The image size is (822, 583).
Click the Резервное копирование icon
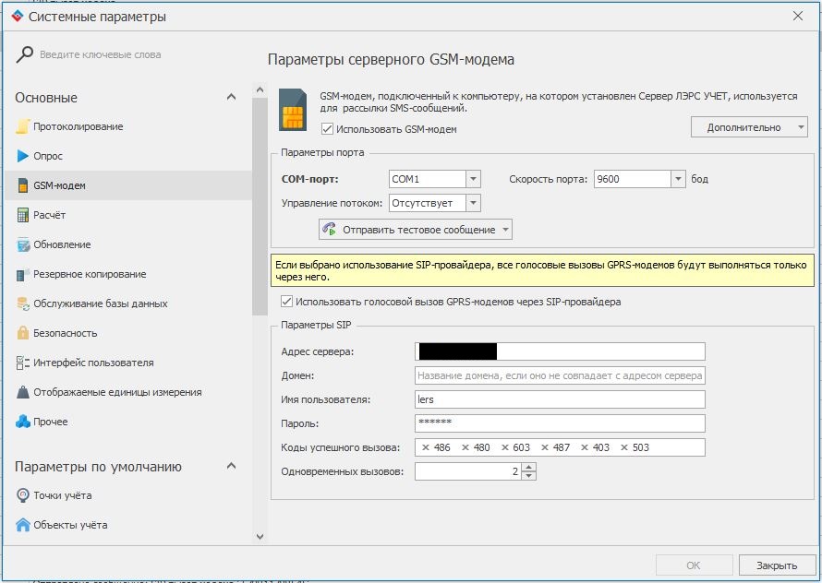(23, 274)
